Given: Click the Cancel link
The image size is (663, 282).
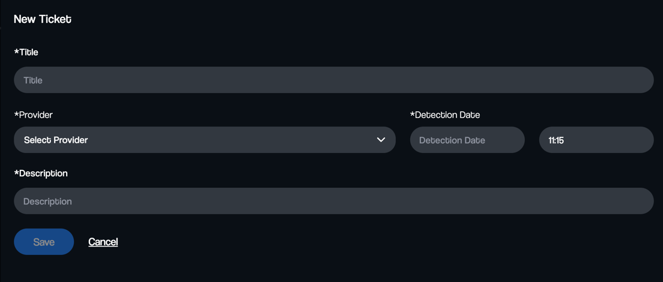Looking at the screenshot, I should tap(103, 241).
